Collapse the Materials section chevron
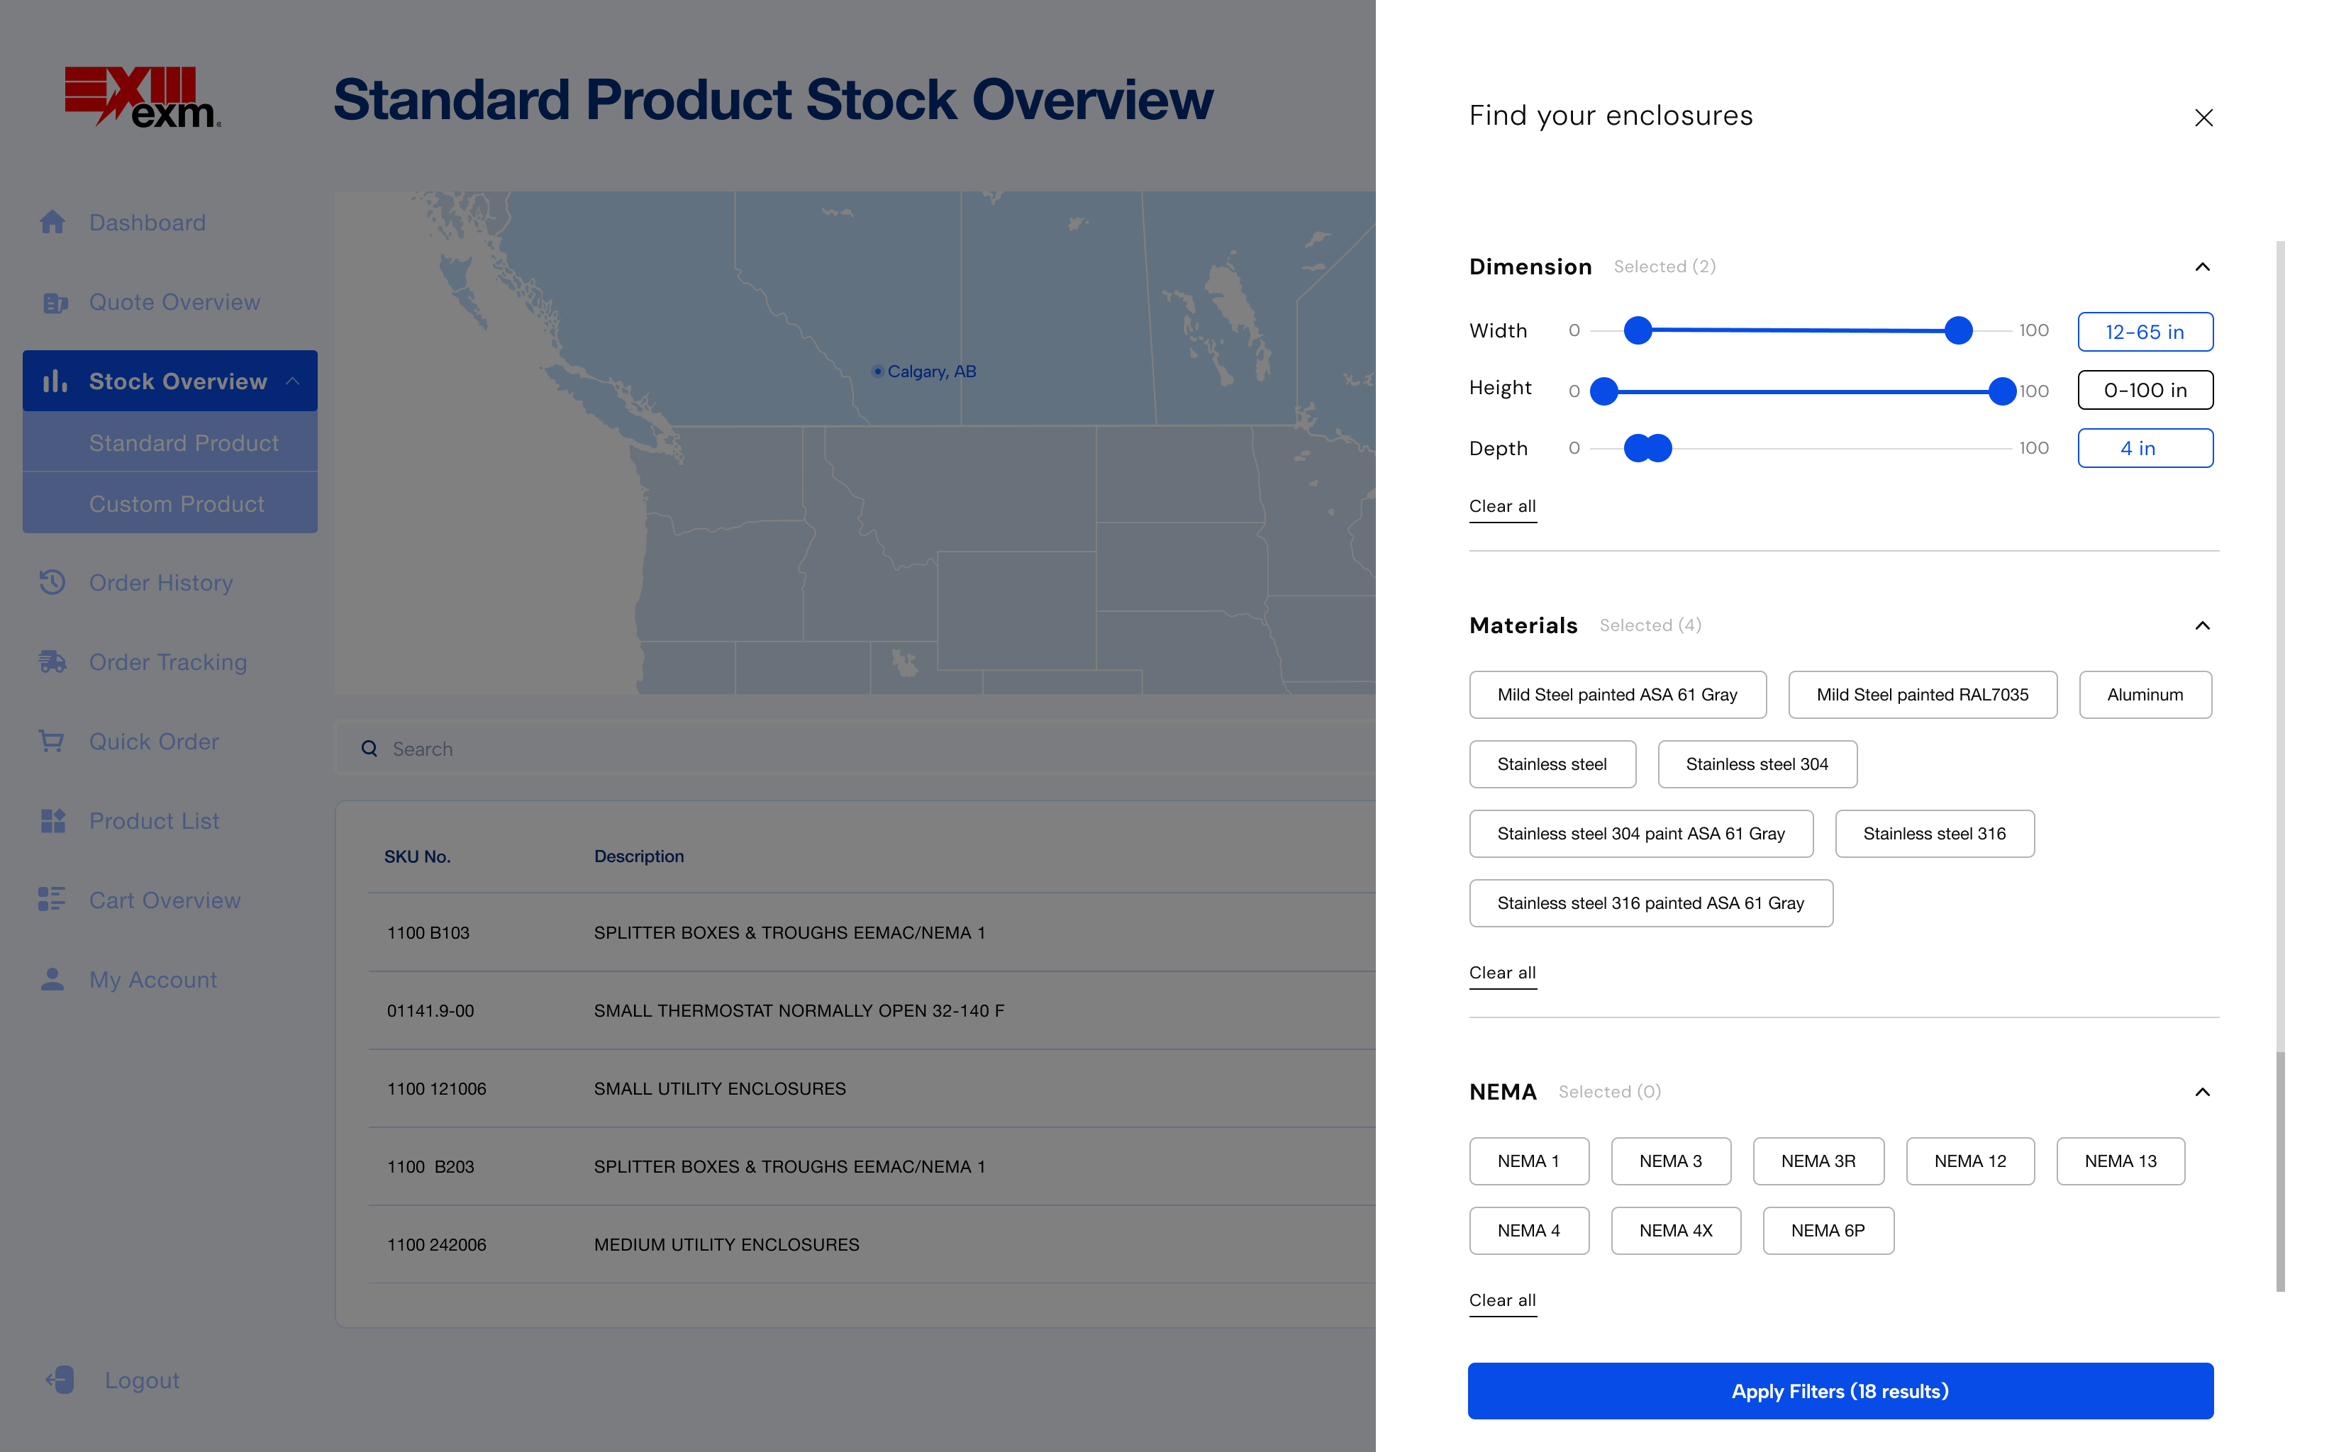2329x1452 pixels. [2201, 626]
